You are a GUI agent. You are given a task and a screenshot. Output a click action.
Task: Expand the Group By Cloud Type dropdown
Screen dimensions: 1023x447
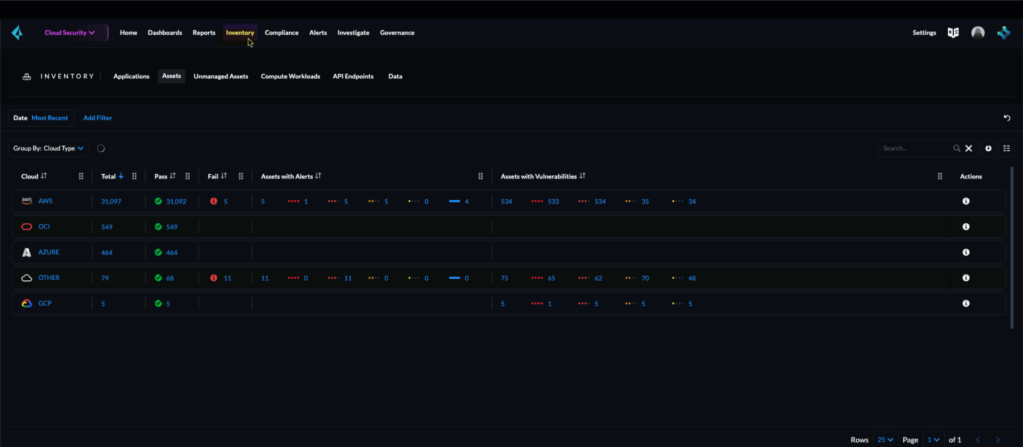tap(48, 148)
